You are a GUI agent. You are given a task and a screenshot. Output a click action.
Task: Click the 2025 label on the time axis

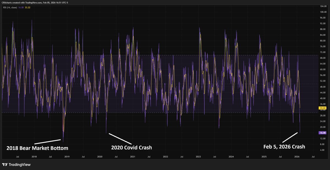pos(264,157)
